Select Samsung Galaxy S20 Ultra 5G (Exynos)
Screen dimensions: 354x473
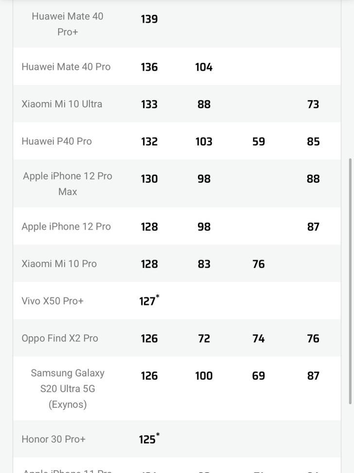68,388
